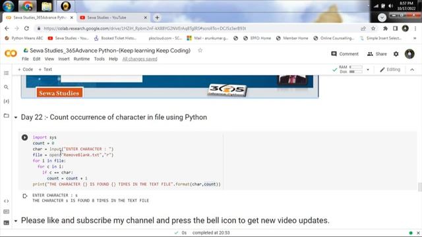This screenshot has height=237, width=422.
Task: Click the Chrome taskbar icon
Action: pyautogui.click(x=27, y=6)
